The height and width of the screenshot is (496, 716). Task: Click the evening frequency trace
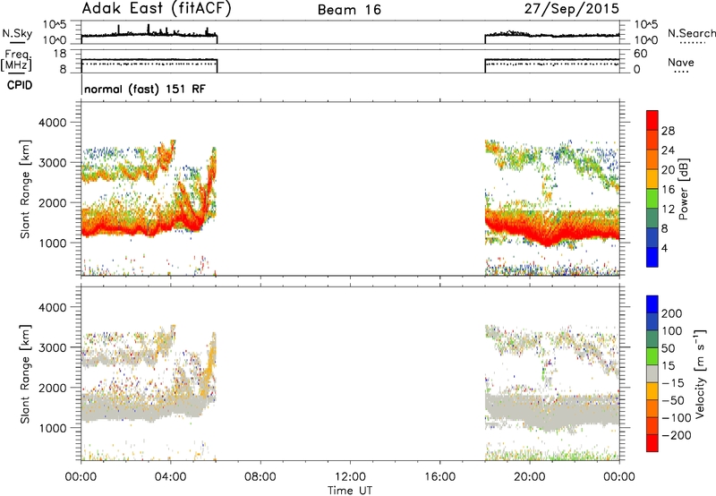click(552, 60)
